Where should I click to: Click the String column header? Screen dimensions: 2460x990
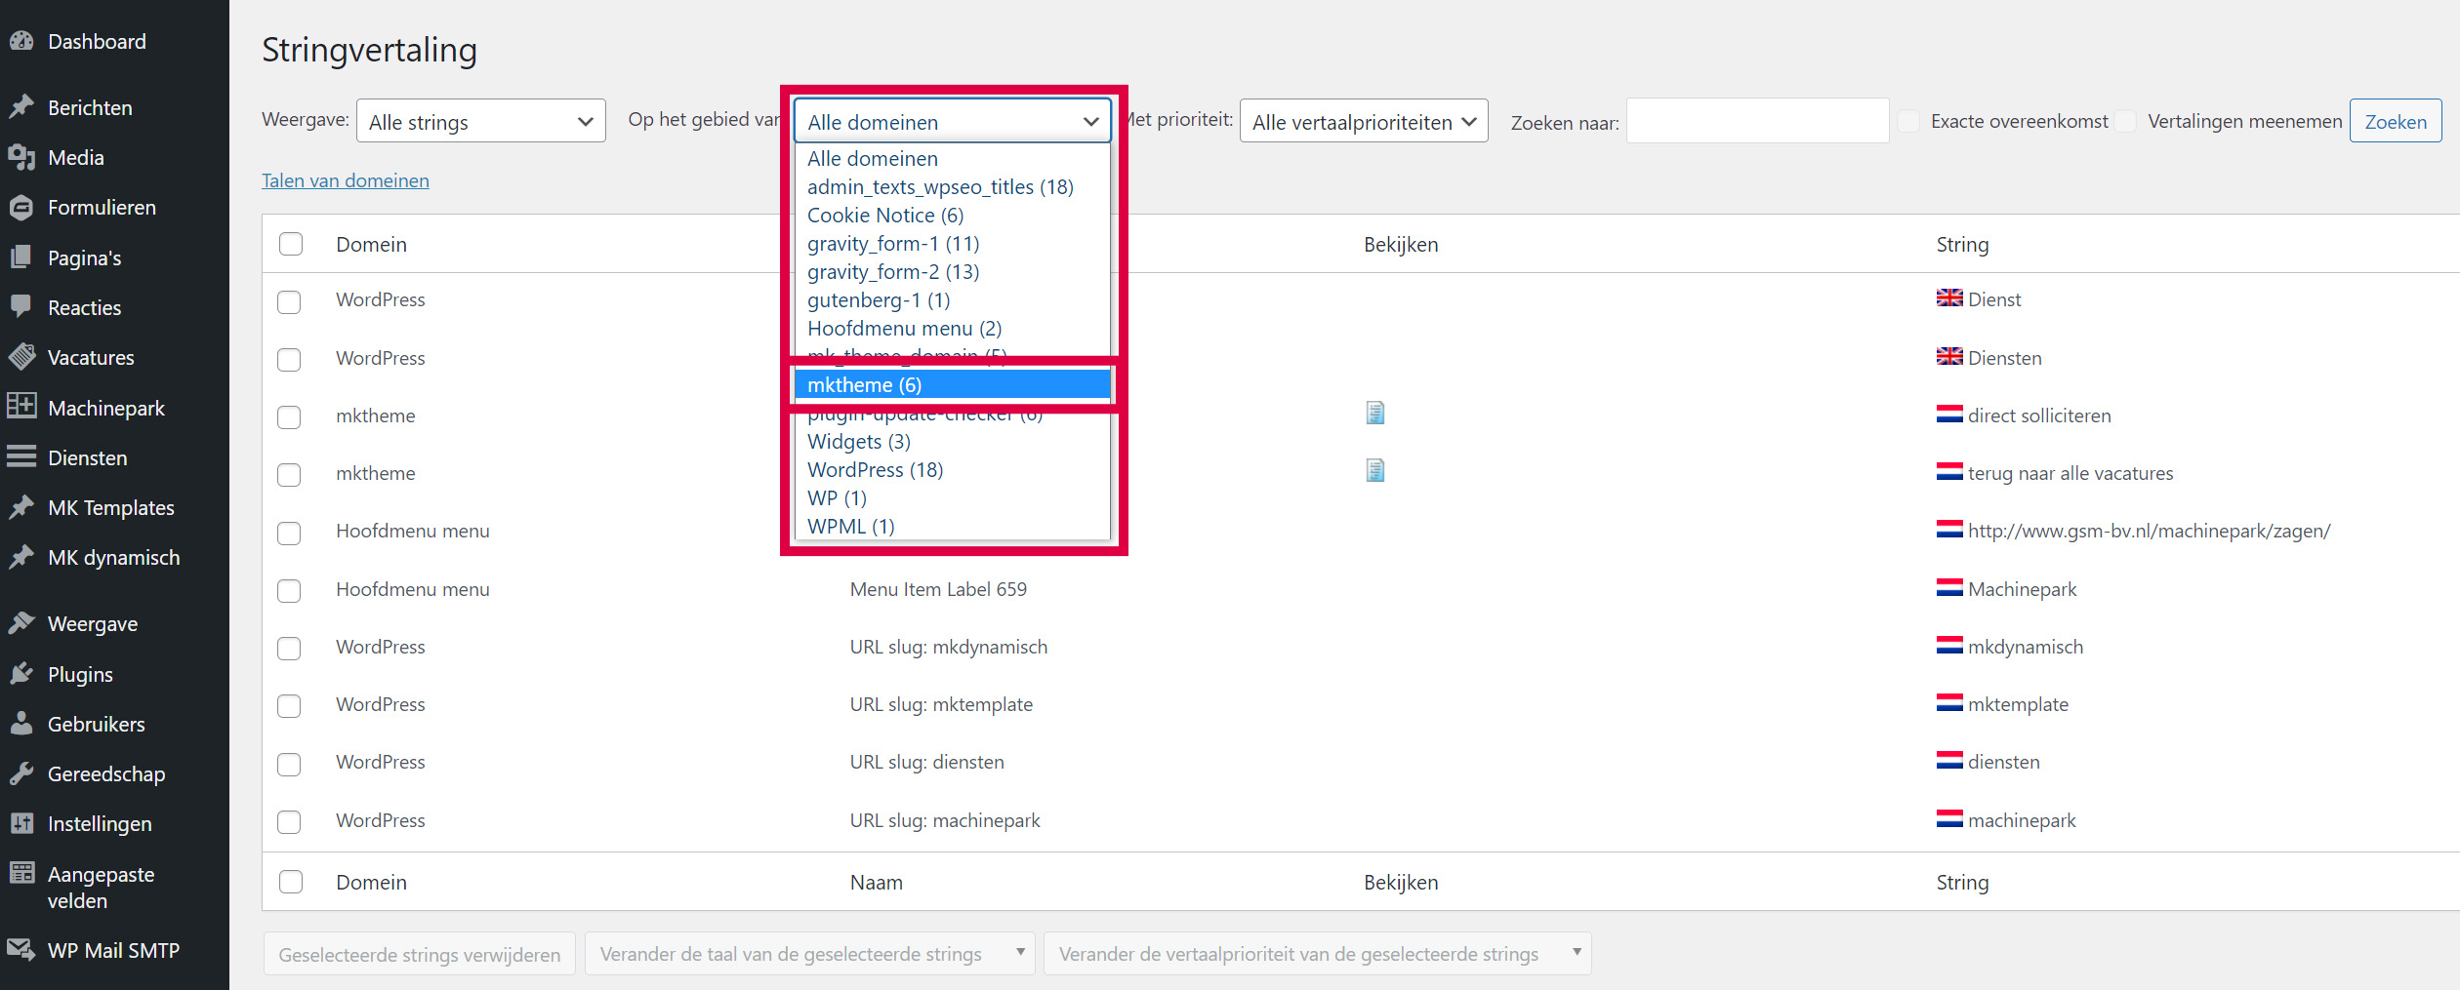point(1962,244)
